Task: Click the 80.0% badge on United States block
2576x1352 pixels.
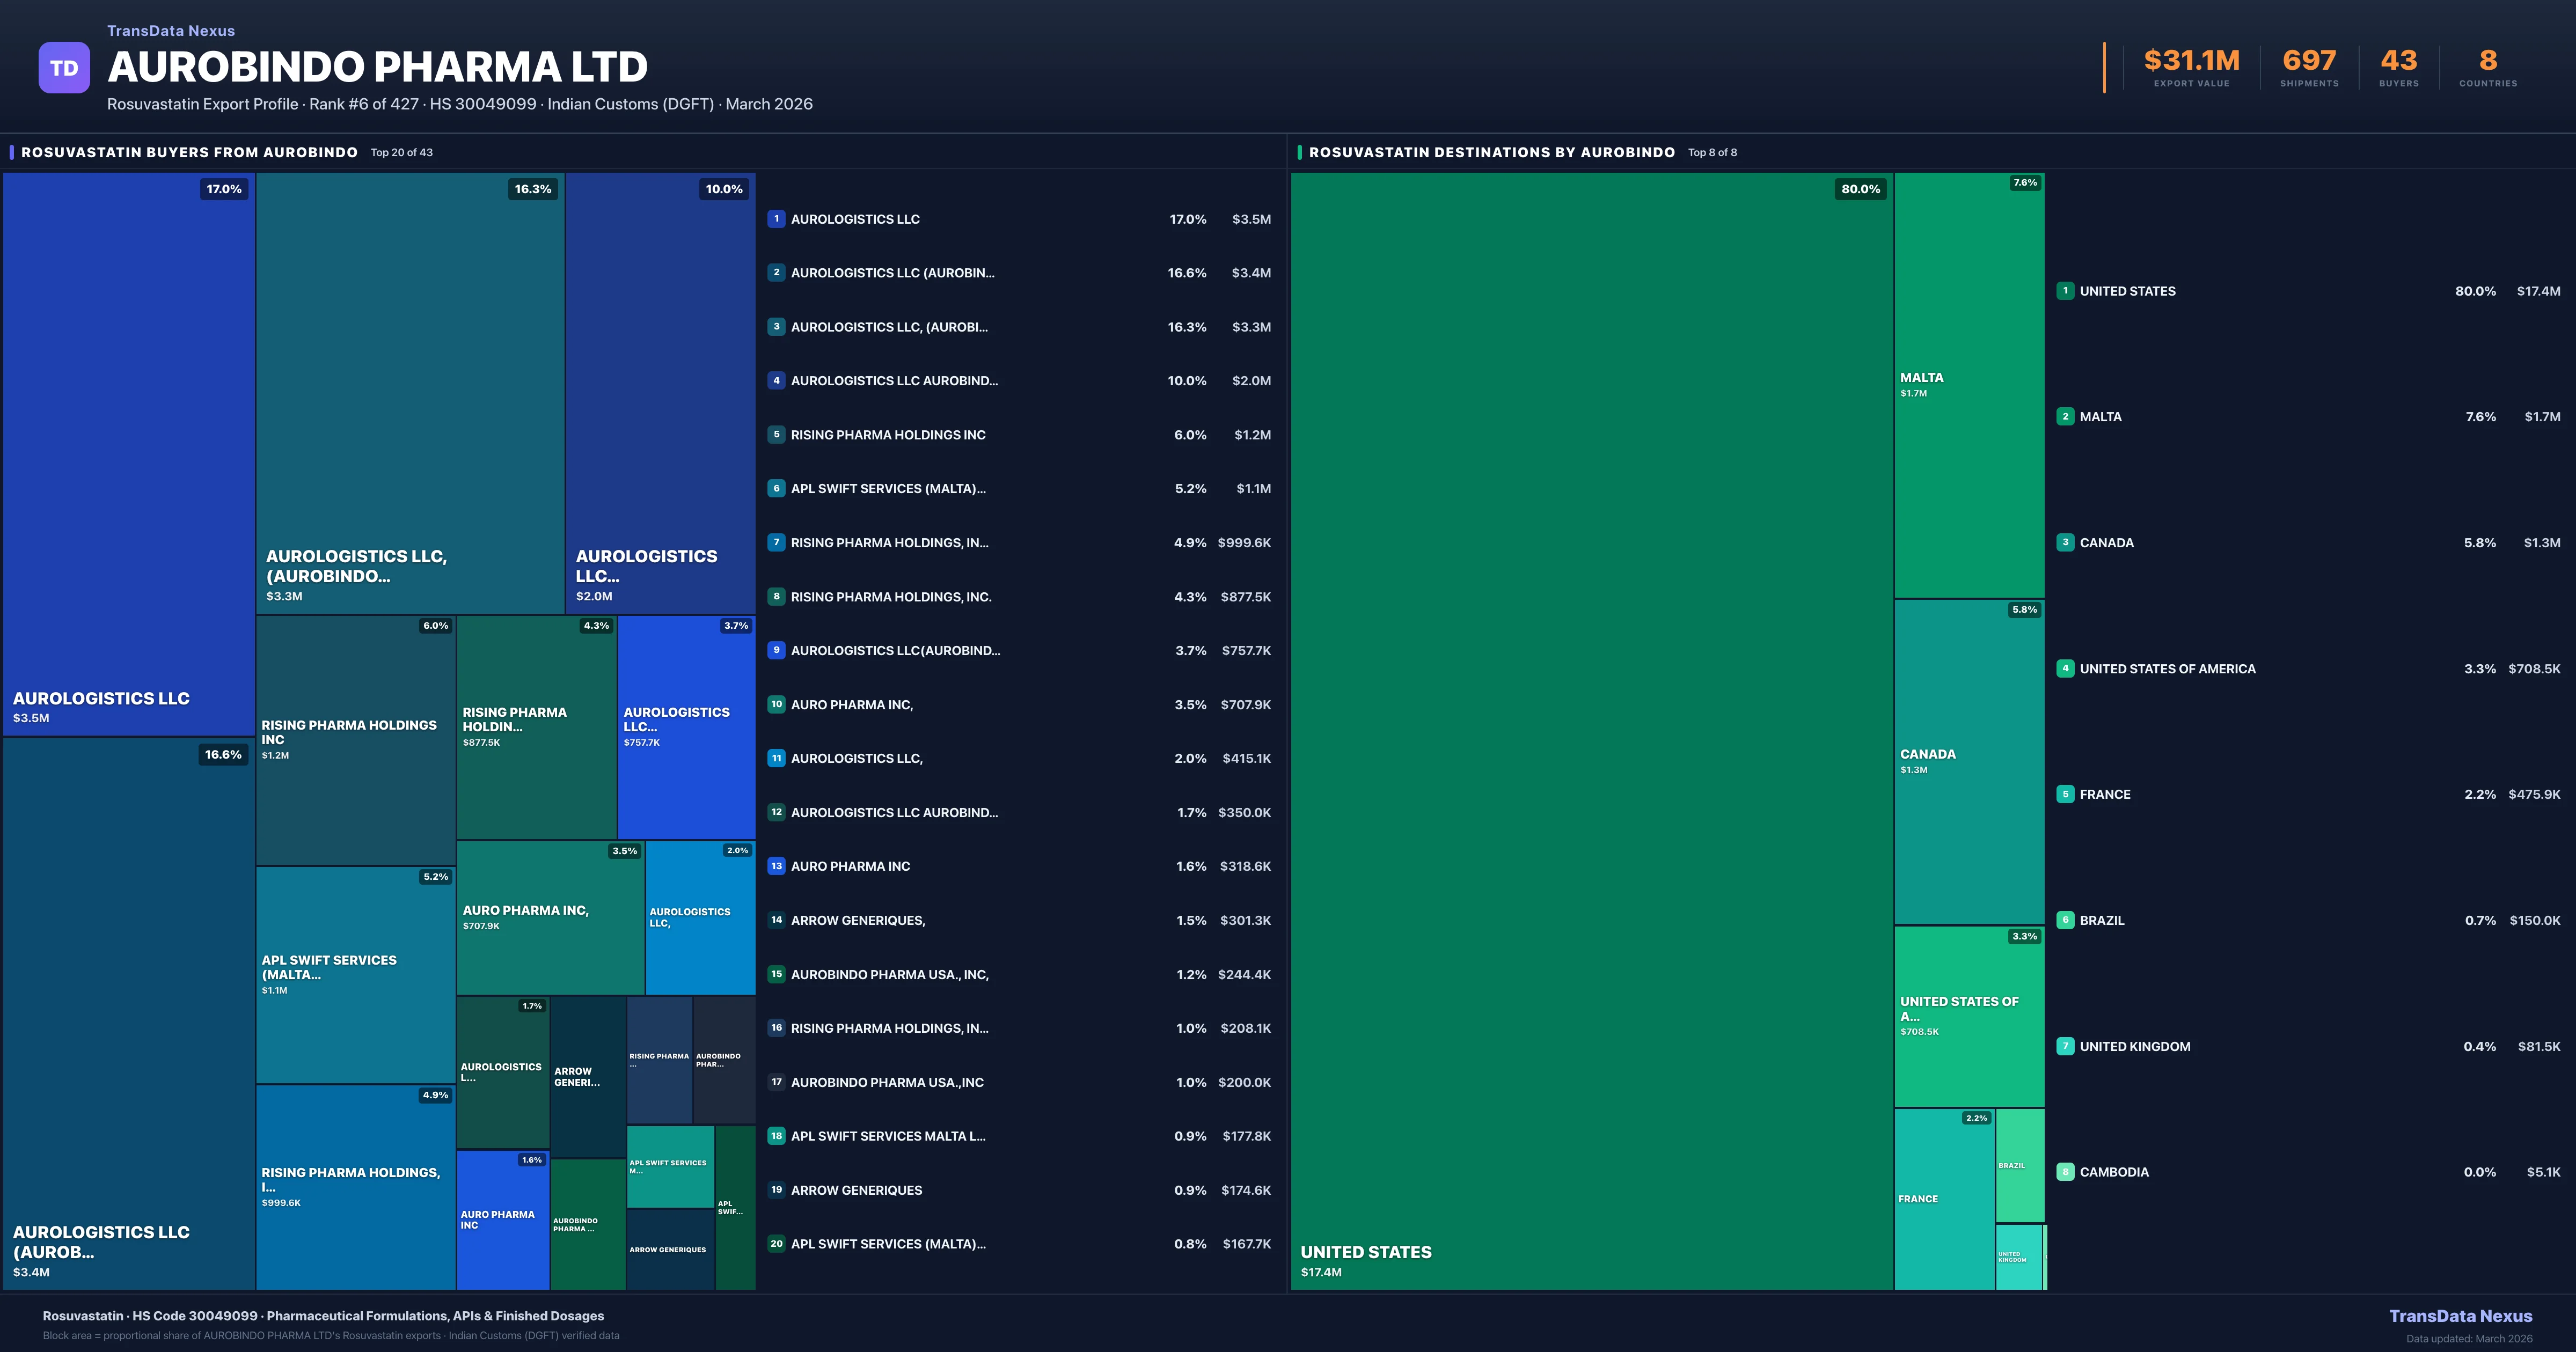Action: (1860, 189)
